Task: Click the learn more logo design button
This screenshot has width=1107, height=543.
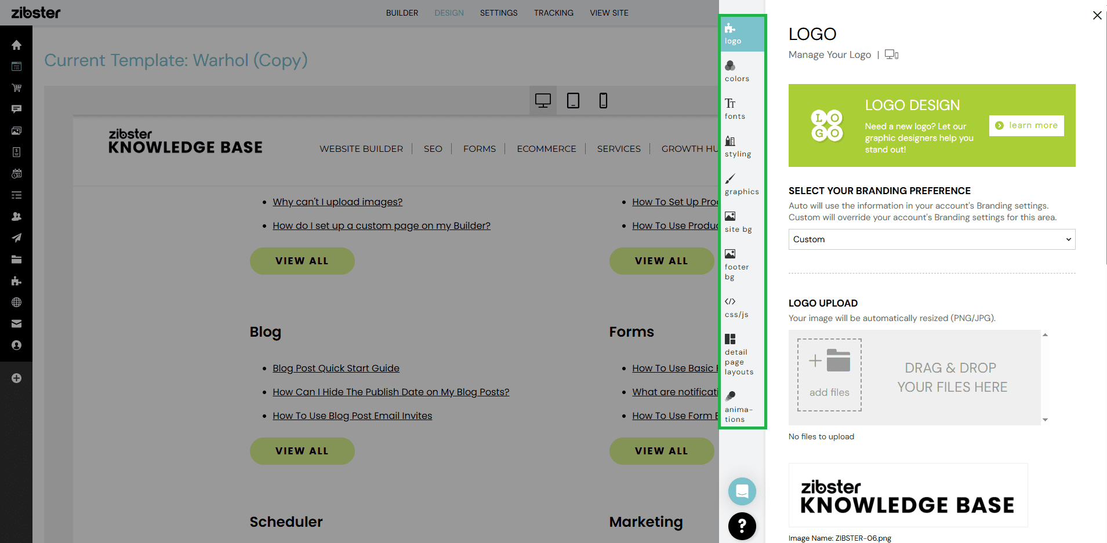Action: click(x=1026, y=125)
